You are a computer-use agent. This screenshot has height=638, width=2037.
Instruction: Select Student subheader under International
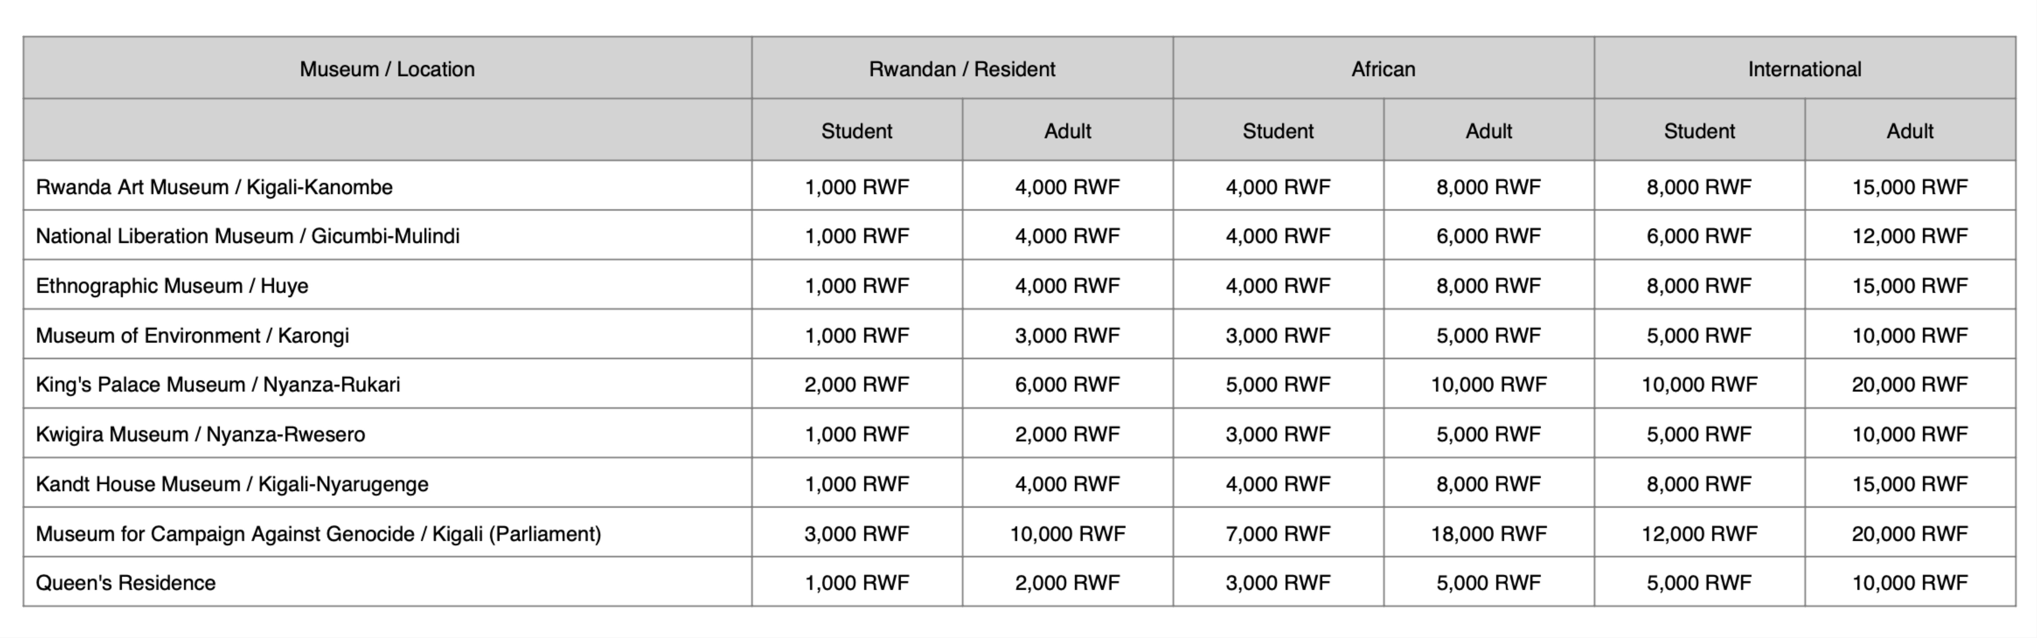click(x=1699, y=130)
